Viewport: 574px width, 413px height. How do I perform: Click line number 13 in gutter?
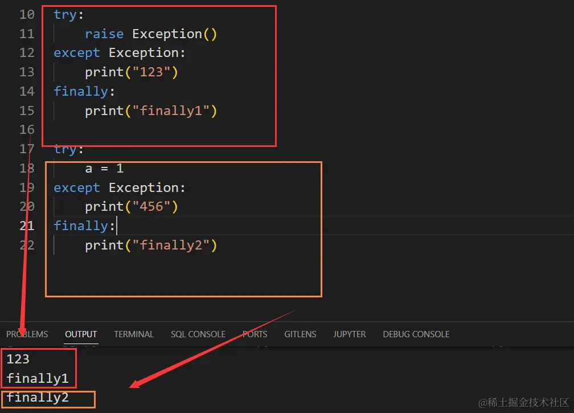(x=27, y=72)
